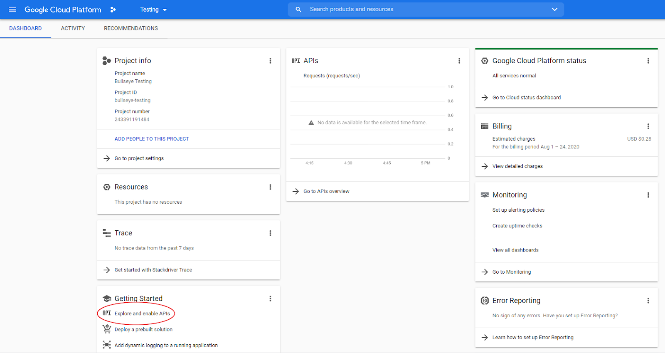
Task: Open Project info card options menu
Action: (x=270, y=61)
